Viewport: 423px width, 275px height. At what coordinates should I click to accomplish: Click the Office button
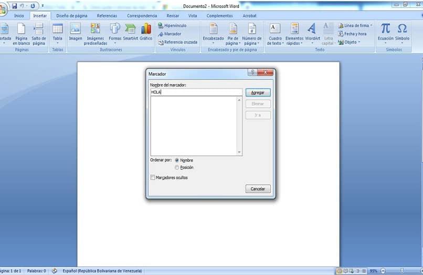pos(3,9)
